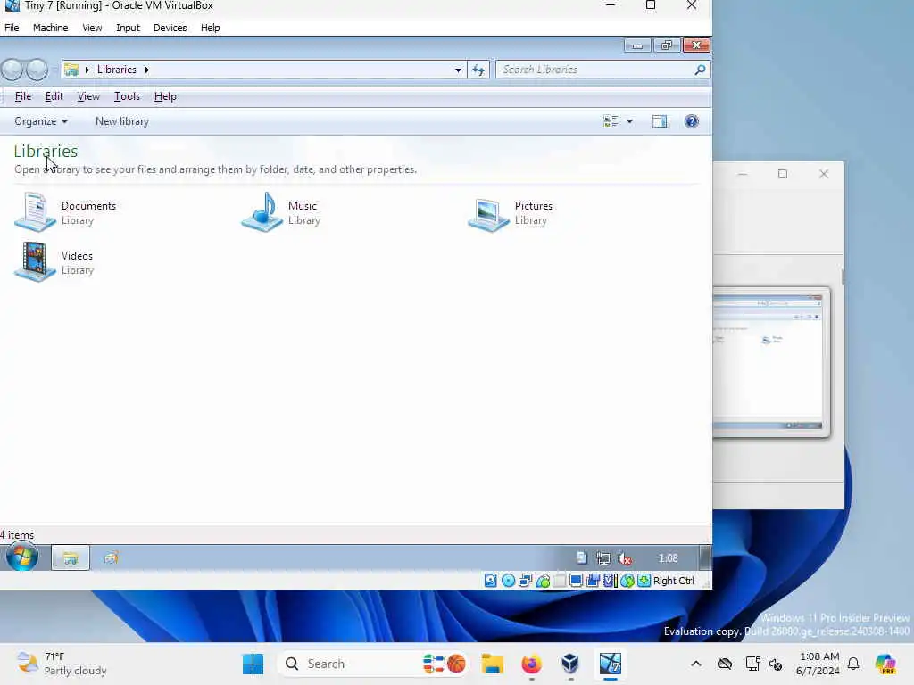This screenshot has width=914, height=685.
Task: Open VirtualBox Help menu
Action: tap(210, 28)
